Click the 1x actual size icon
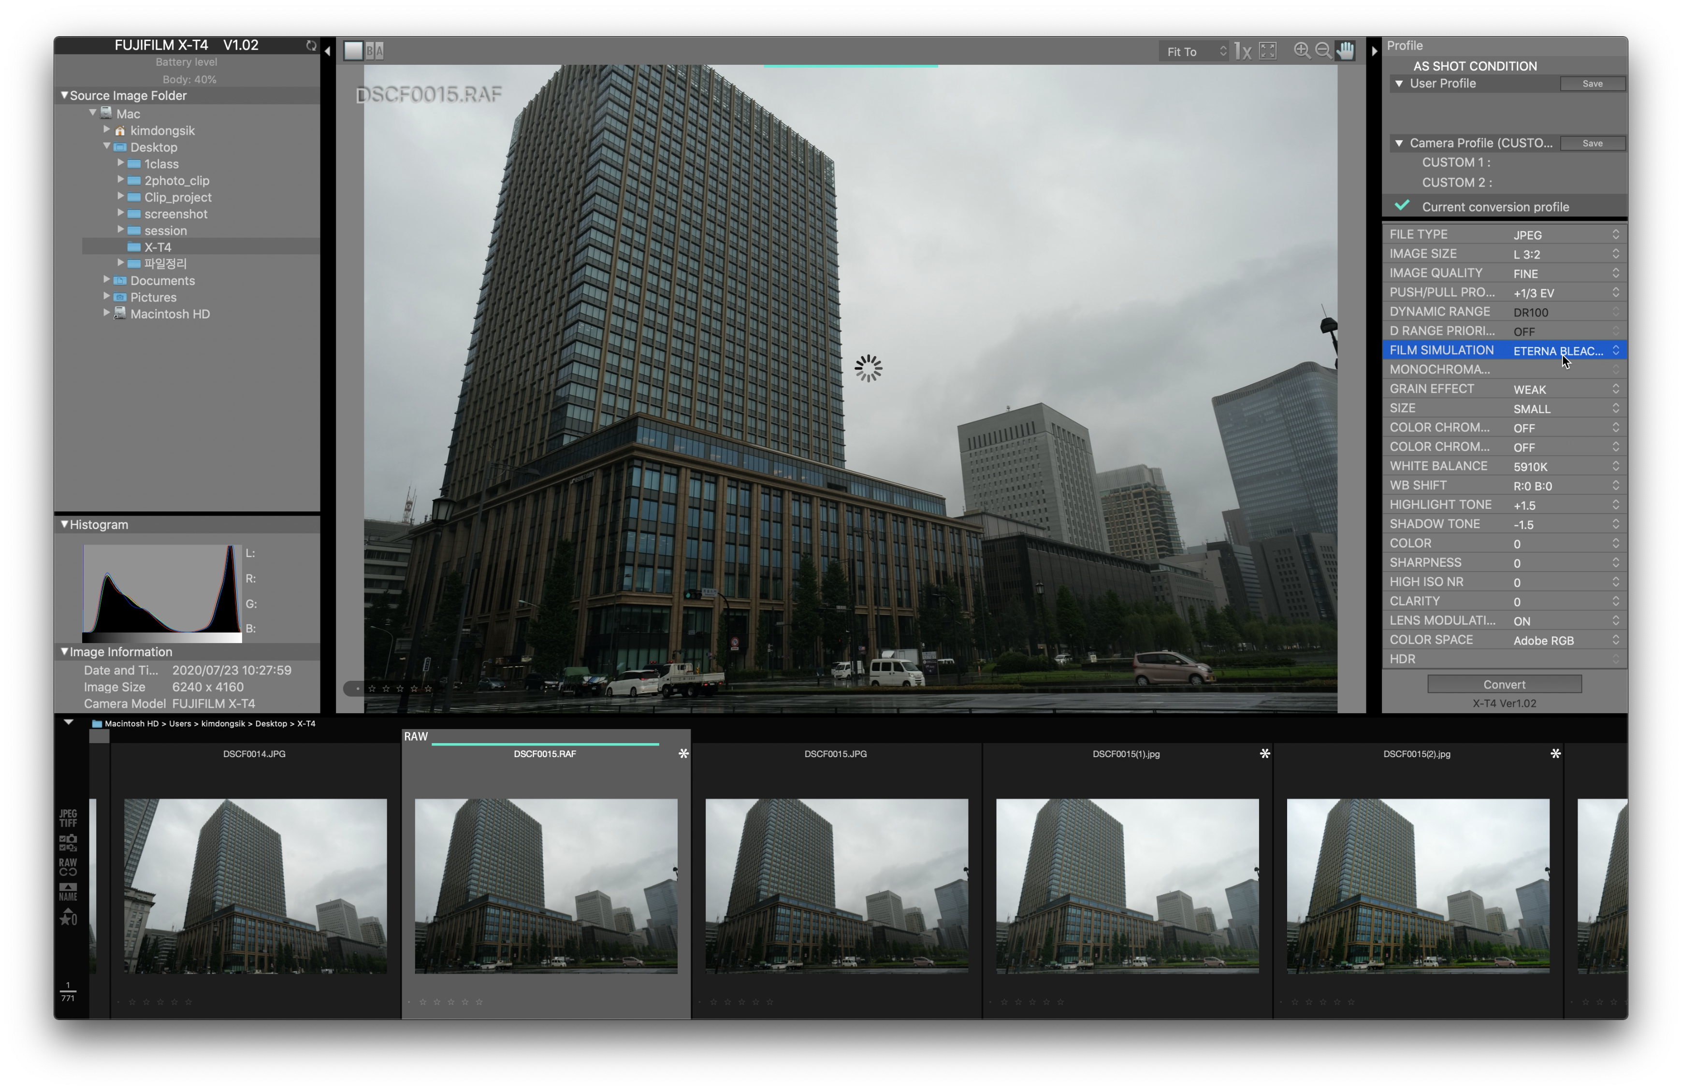1682x1091 pixels. pos(1243,51)
